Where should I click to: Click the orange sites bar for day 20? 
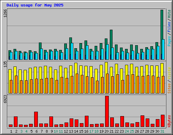[x=107, y=83]
